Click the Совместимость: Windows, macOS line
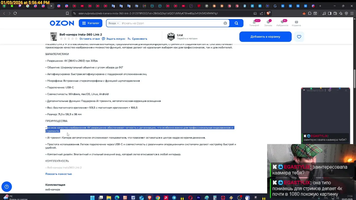Image resolution: width=356 pixels, height=200 pixels. [x=77, y=94]
